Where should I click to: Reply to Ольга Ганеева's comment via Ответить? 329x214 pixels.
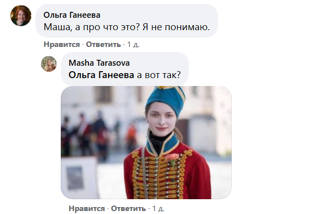click(103, 44)
